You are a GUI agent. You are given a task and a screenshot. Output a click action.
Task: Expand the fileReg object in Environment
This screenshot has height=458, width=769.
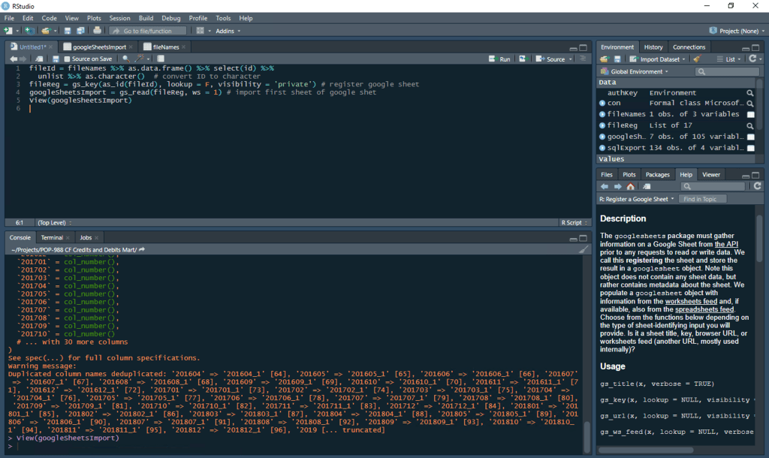[602, 125]
